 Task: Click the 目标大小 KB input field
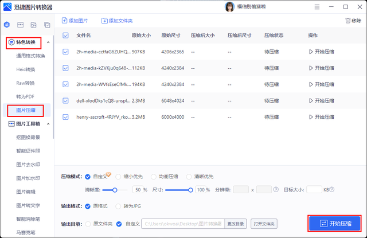coord(314,189)
